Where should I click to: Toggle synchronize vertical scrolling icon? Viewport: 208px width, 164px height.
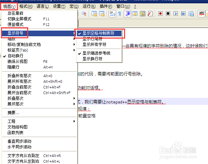[x=94, y=14]
